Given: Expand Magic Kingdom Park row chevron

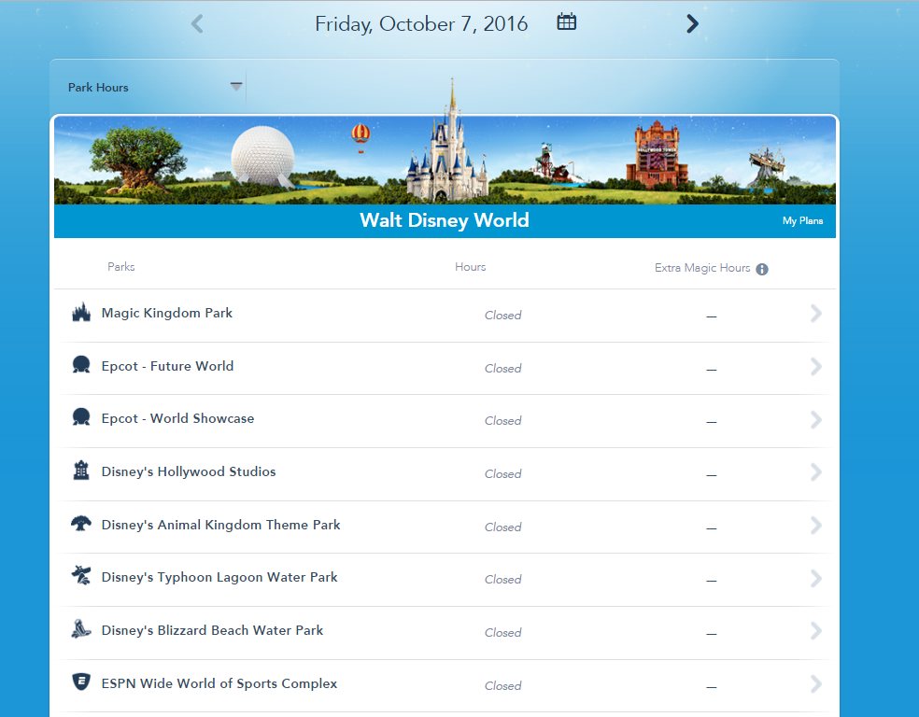Looking at the screenshot, I should pyautogui.click(x=815, y=314).
